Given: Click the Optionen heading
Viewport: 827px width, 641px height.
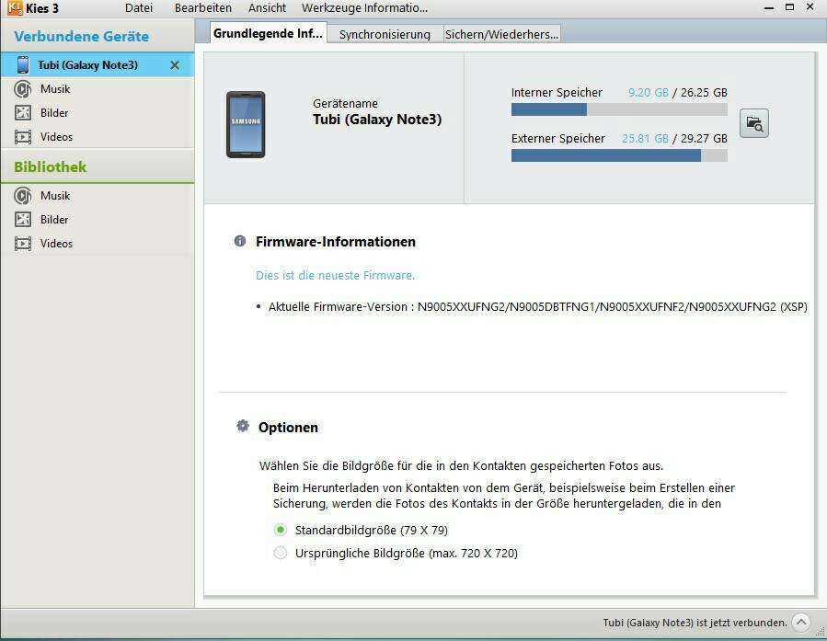Looking at the screenshot, I should pos(288,427).
